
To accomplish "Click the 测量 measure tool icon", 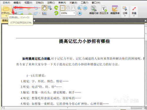I will click(x=134, y=8).
